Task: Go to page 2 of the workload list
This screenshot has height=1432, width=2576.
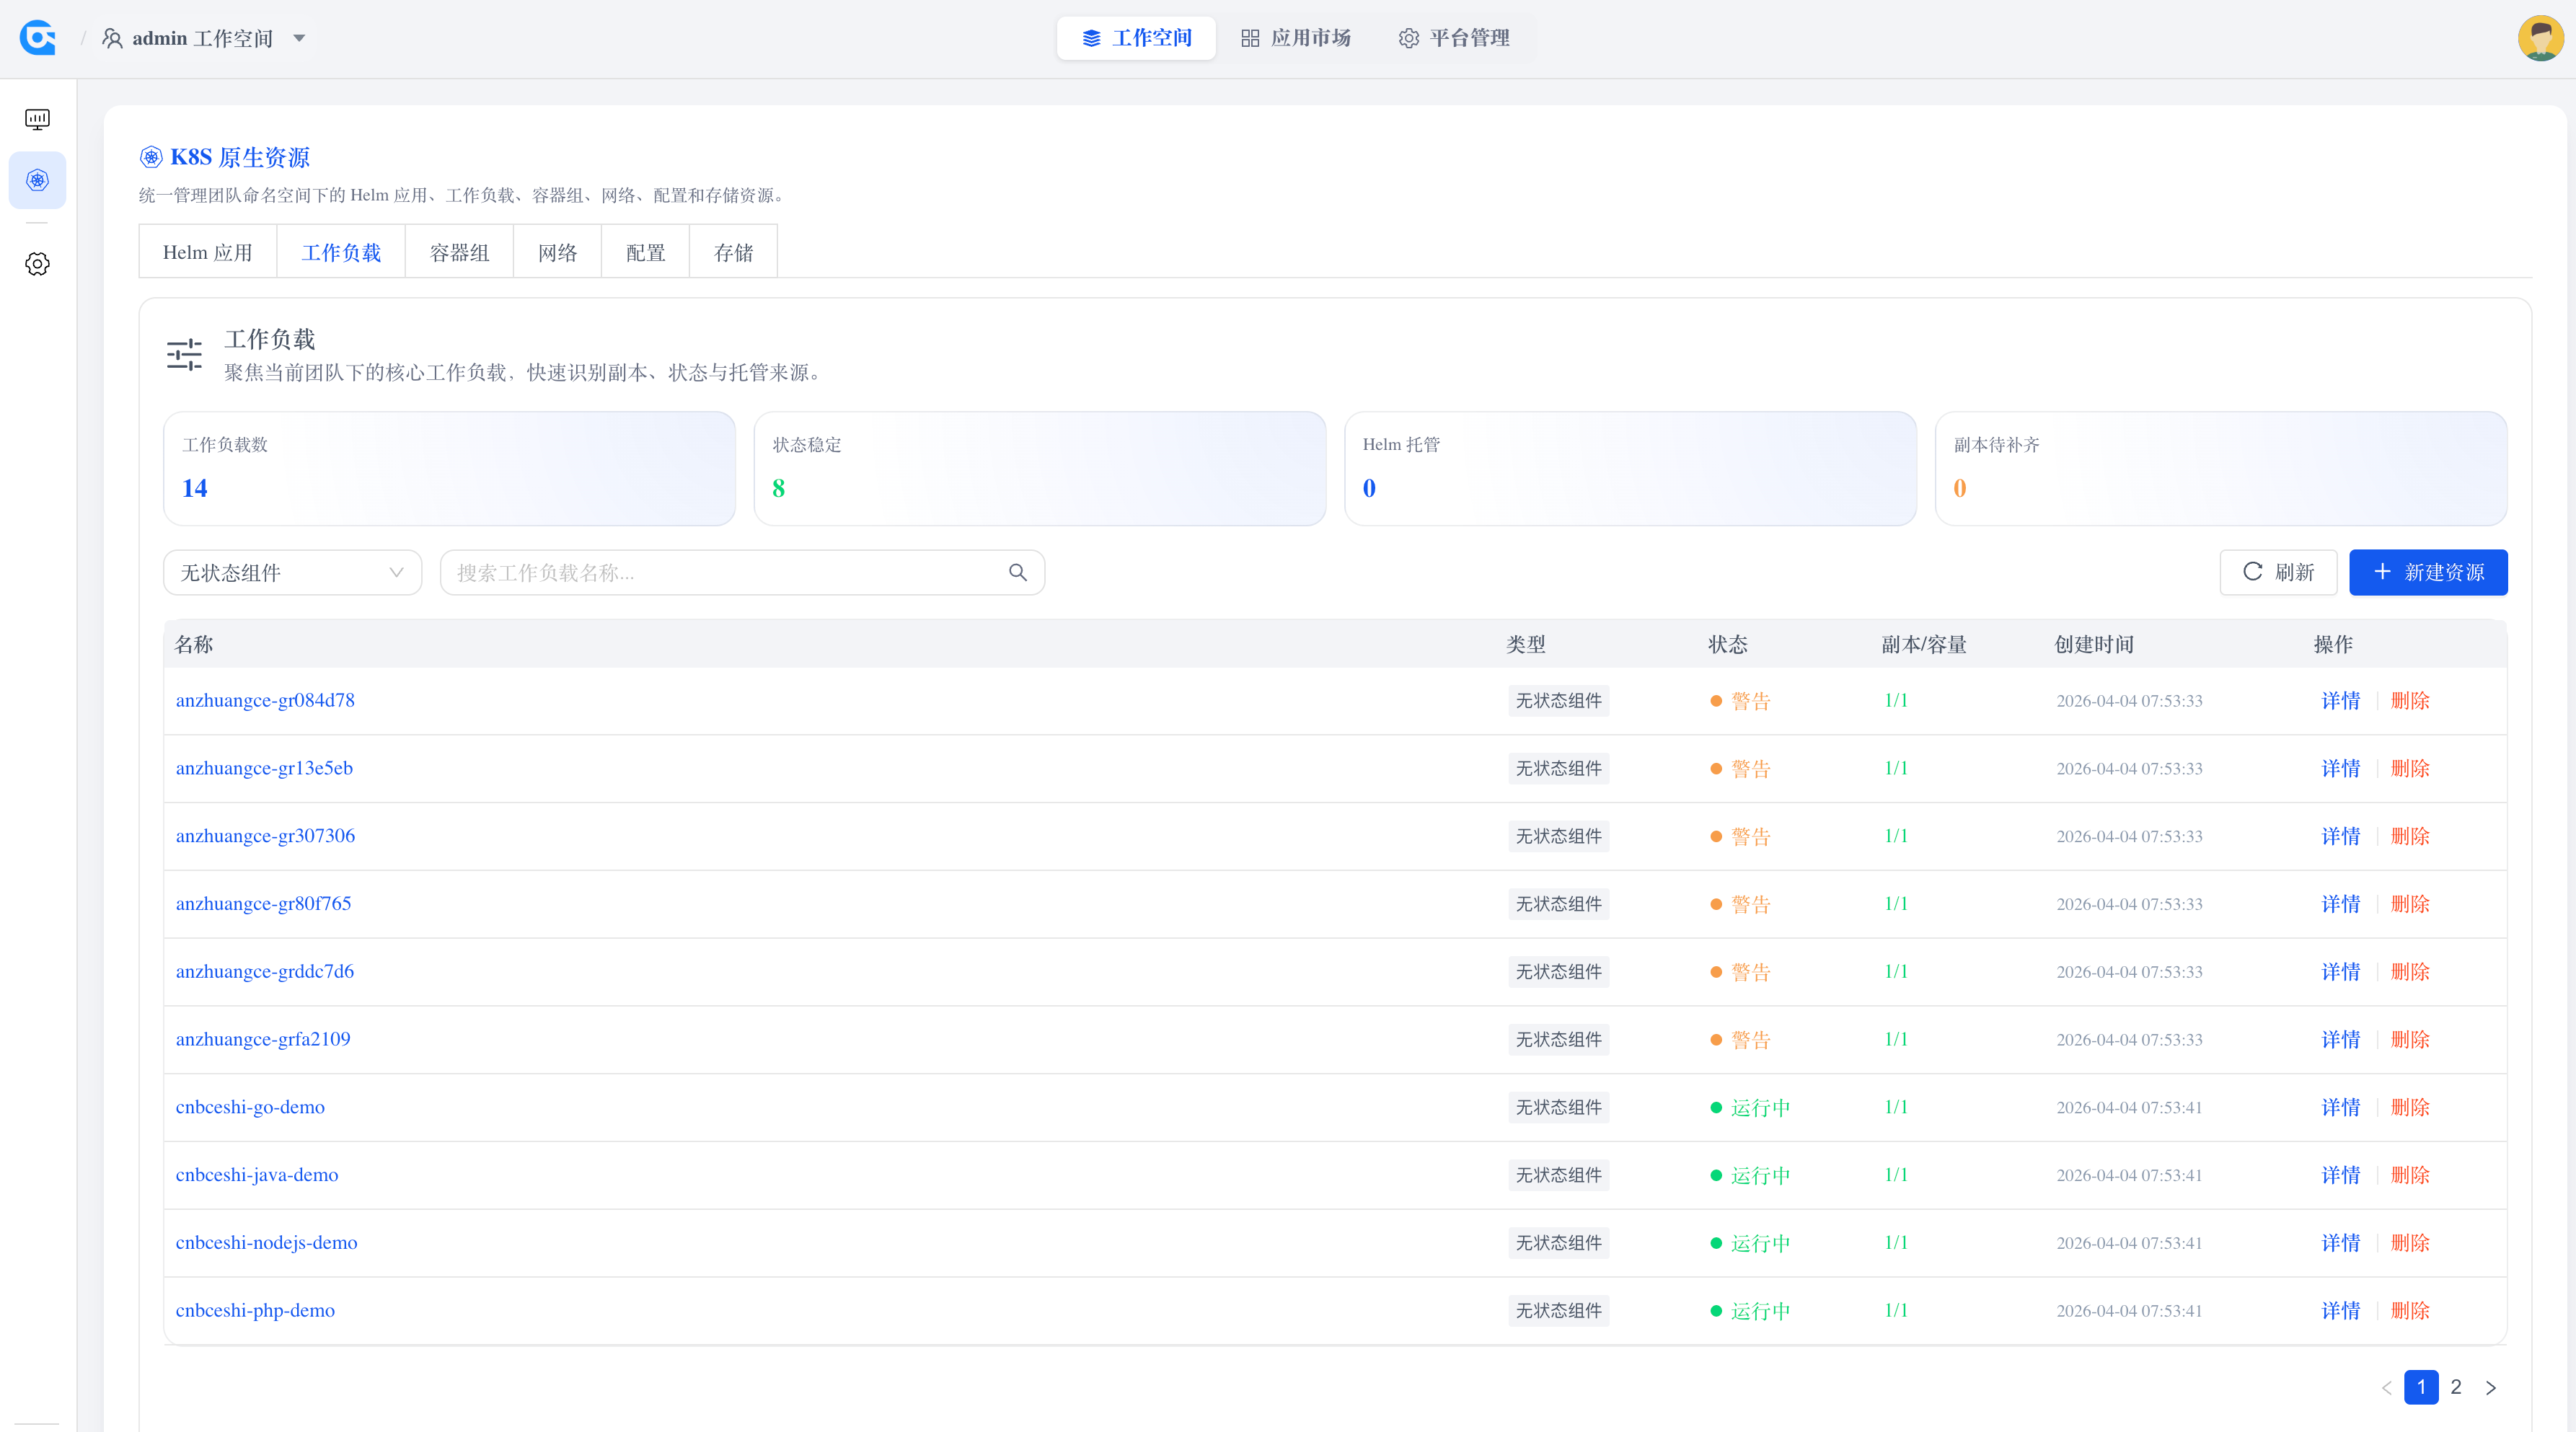Action: [2455, 1388]
